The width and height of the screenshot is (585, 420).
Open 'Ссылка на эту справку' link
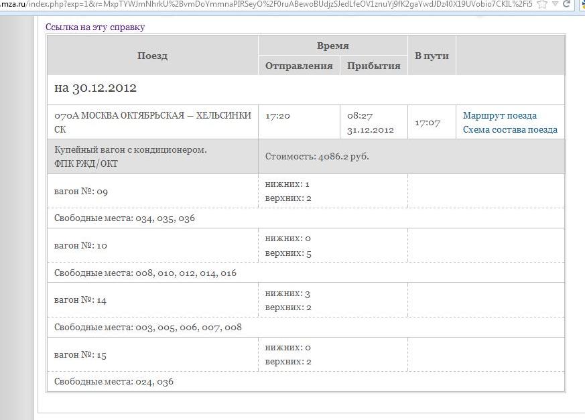click(x=94, y=27)
